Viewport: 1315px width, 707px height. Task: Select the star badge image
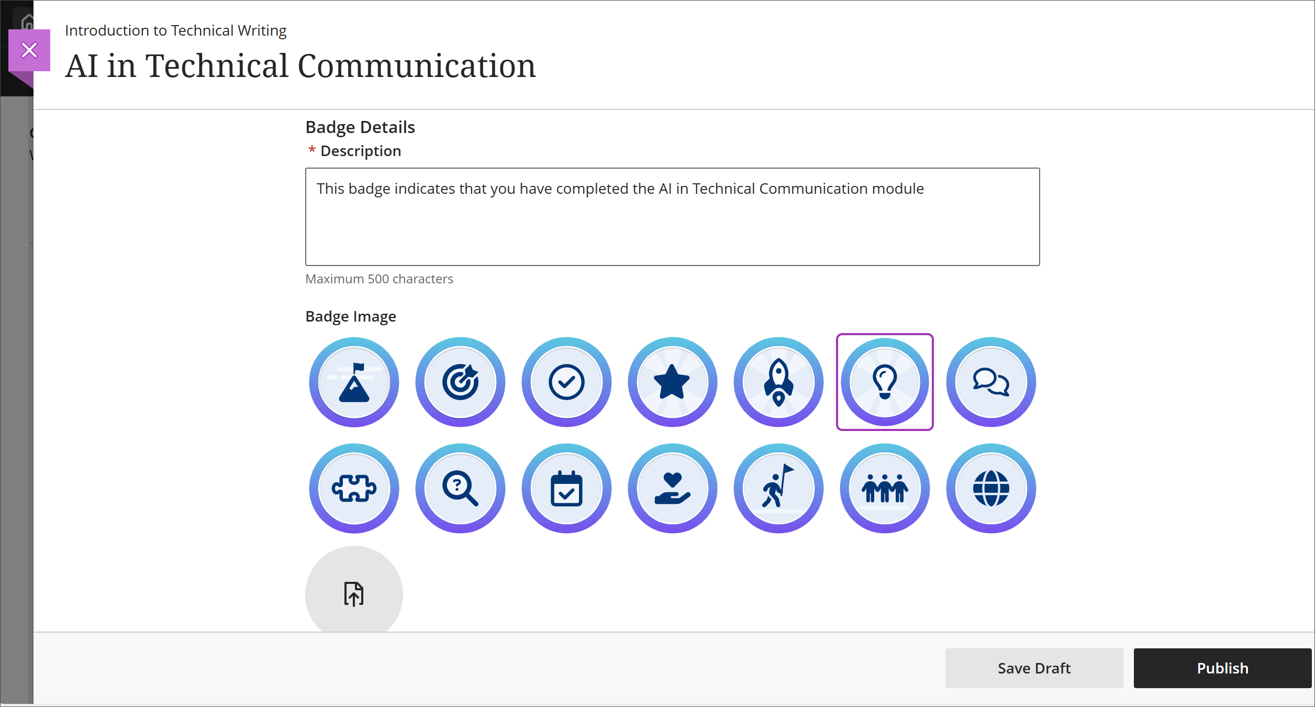point(673,382)
